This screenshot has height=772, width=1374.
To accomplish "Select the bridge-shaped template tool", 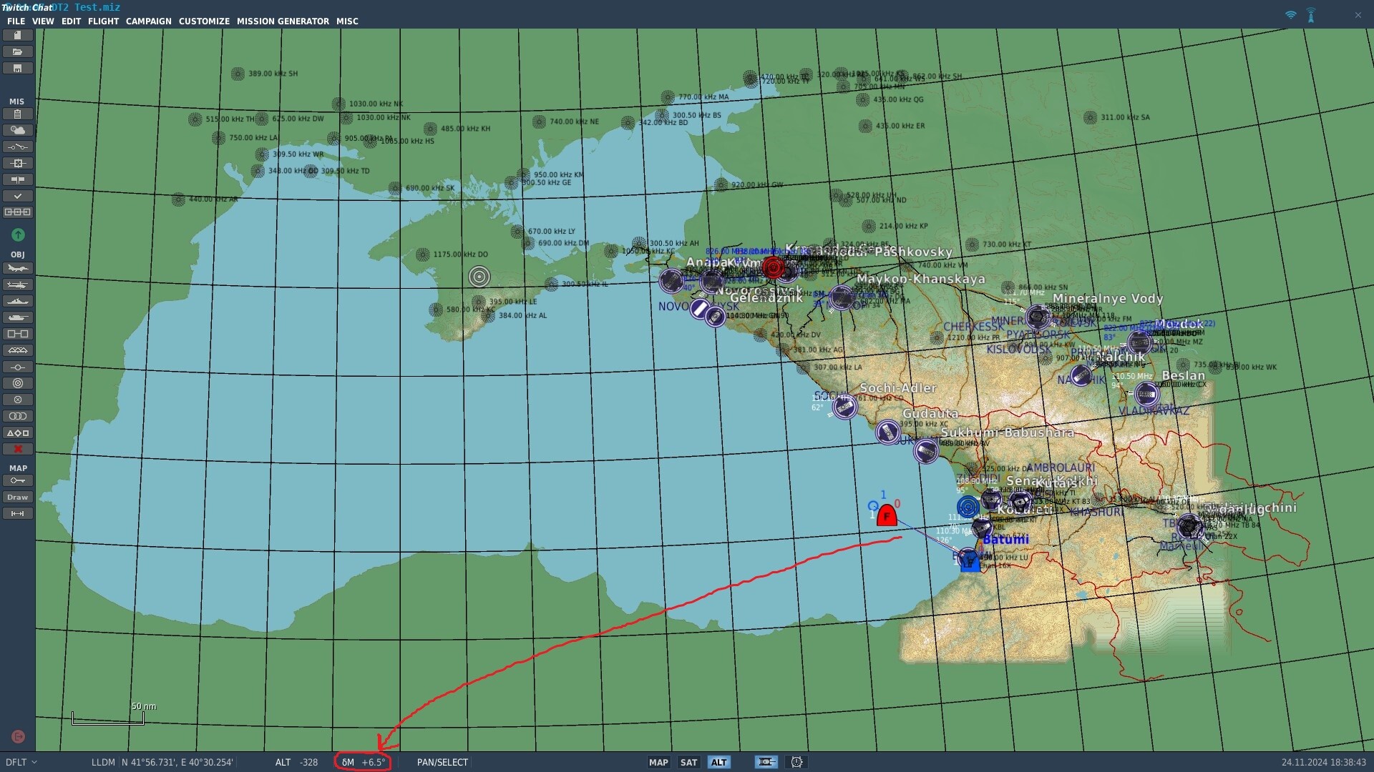I will pyautogui.click(x=18, y=350).
